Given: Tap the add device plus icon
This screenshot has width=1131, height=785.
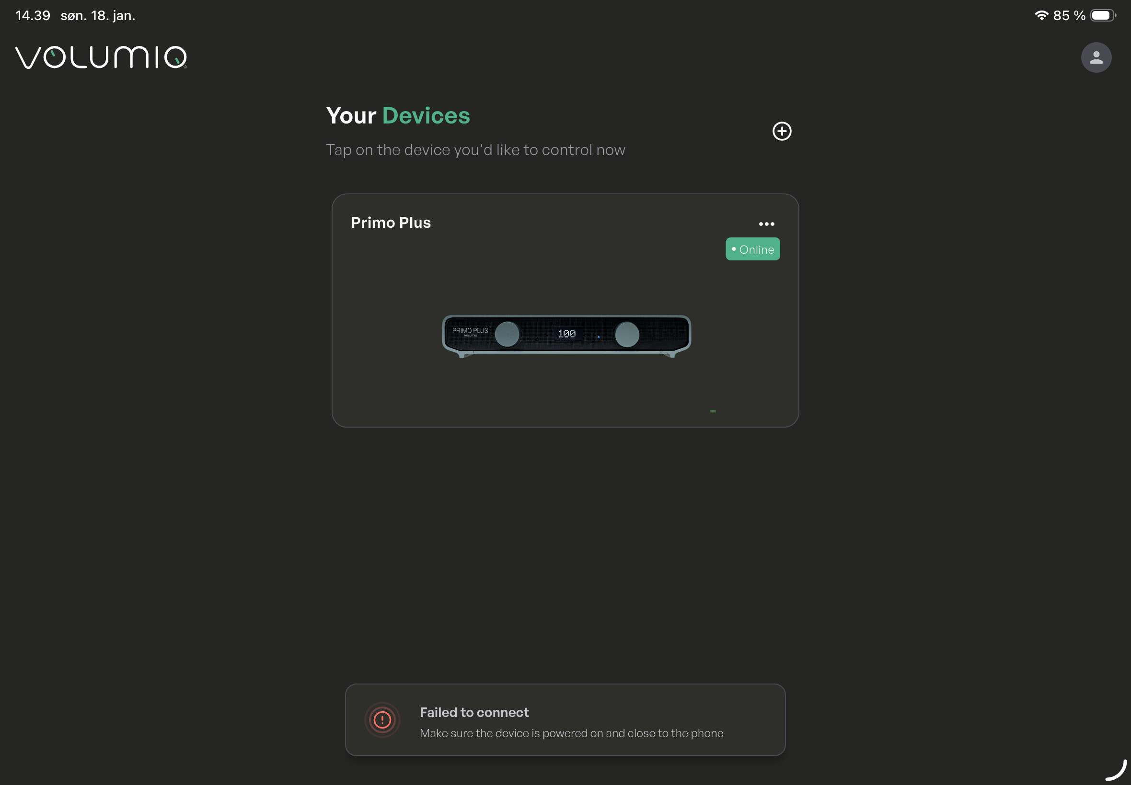Looking at the screenshot, I should pos(782,131).
